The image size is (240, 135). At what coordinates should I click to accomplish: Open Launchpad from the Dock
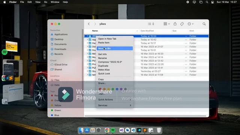click(93, 130)
